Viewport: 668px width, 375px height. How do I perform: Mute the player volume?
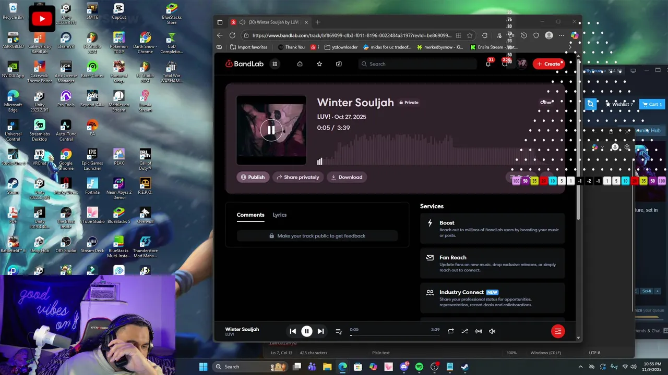492,331
